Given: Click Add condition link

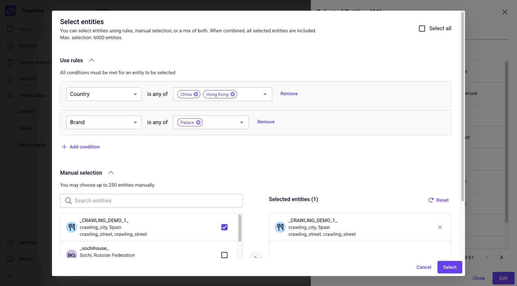Looking at the screenshot, I should [85, 147].
